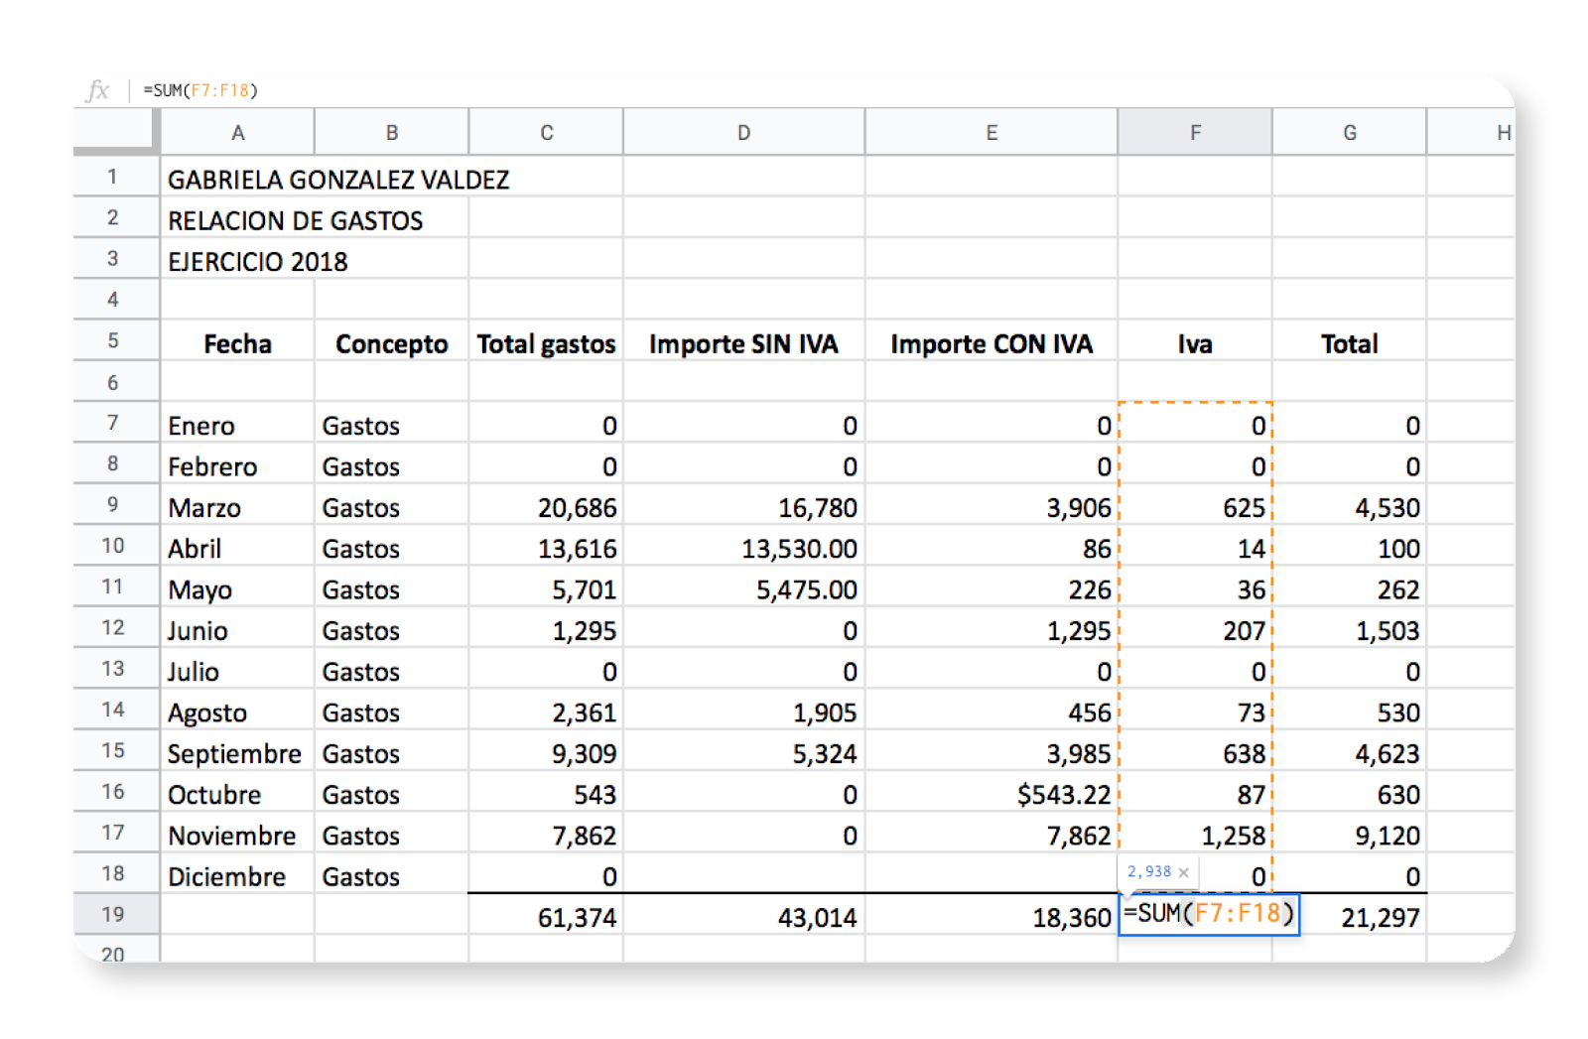Select row 12 header
This screenshot has width=1588, height=1039.
(116, 627)
